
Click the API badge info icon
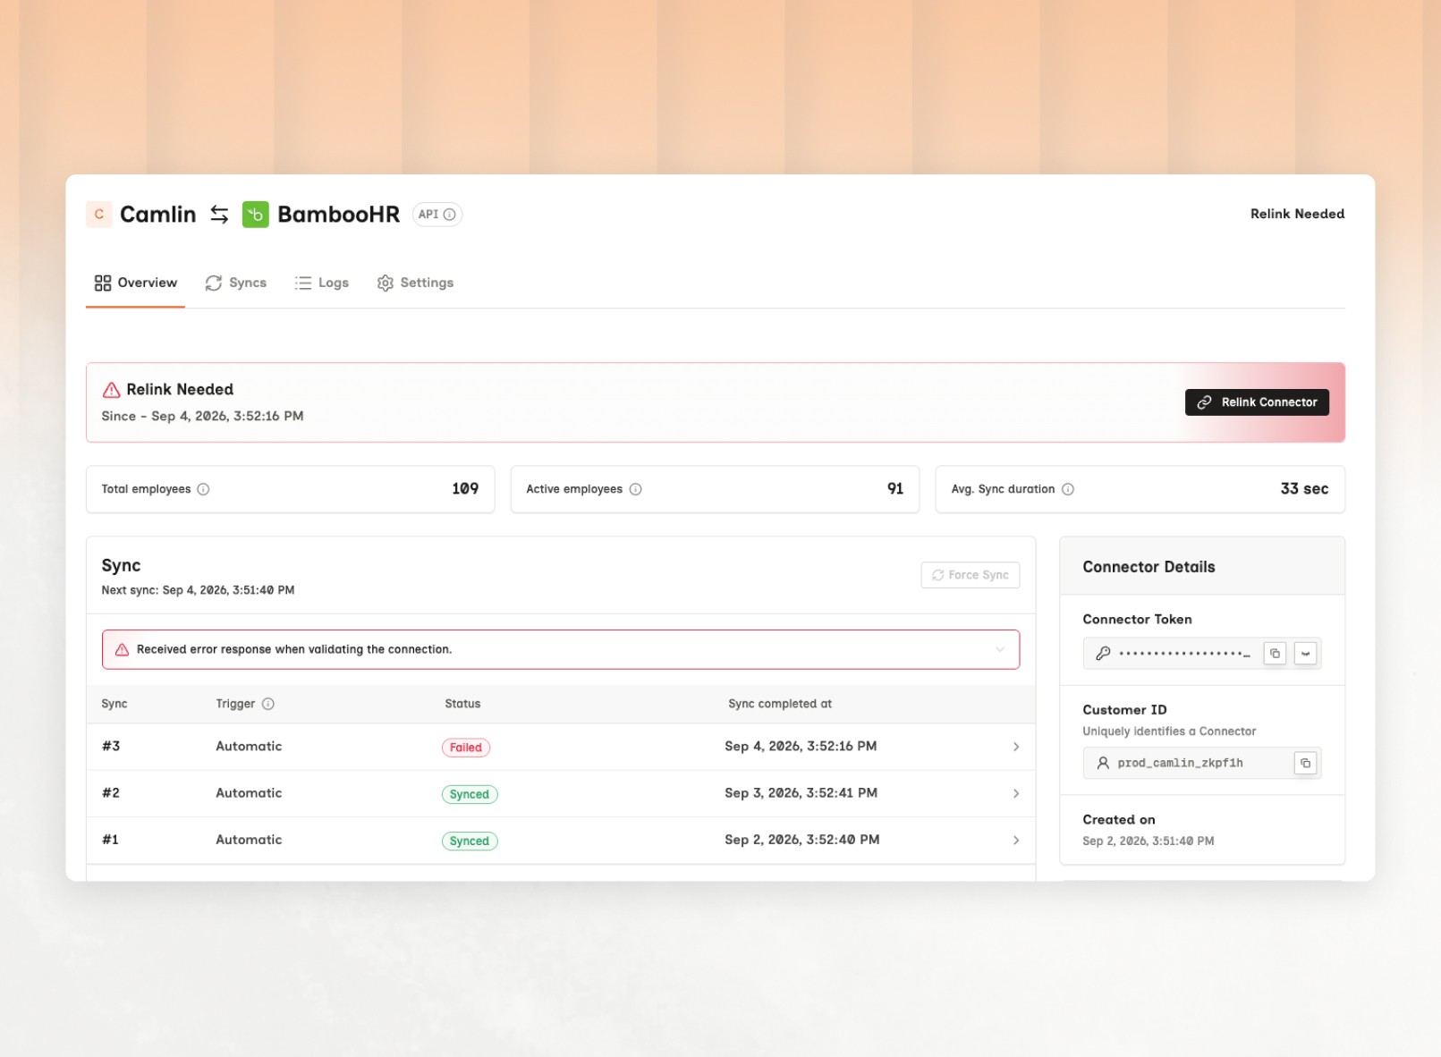pos(450,215)
